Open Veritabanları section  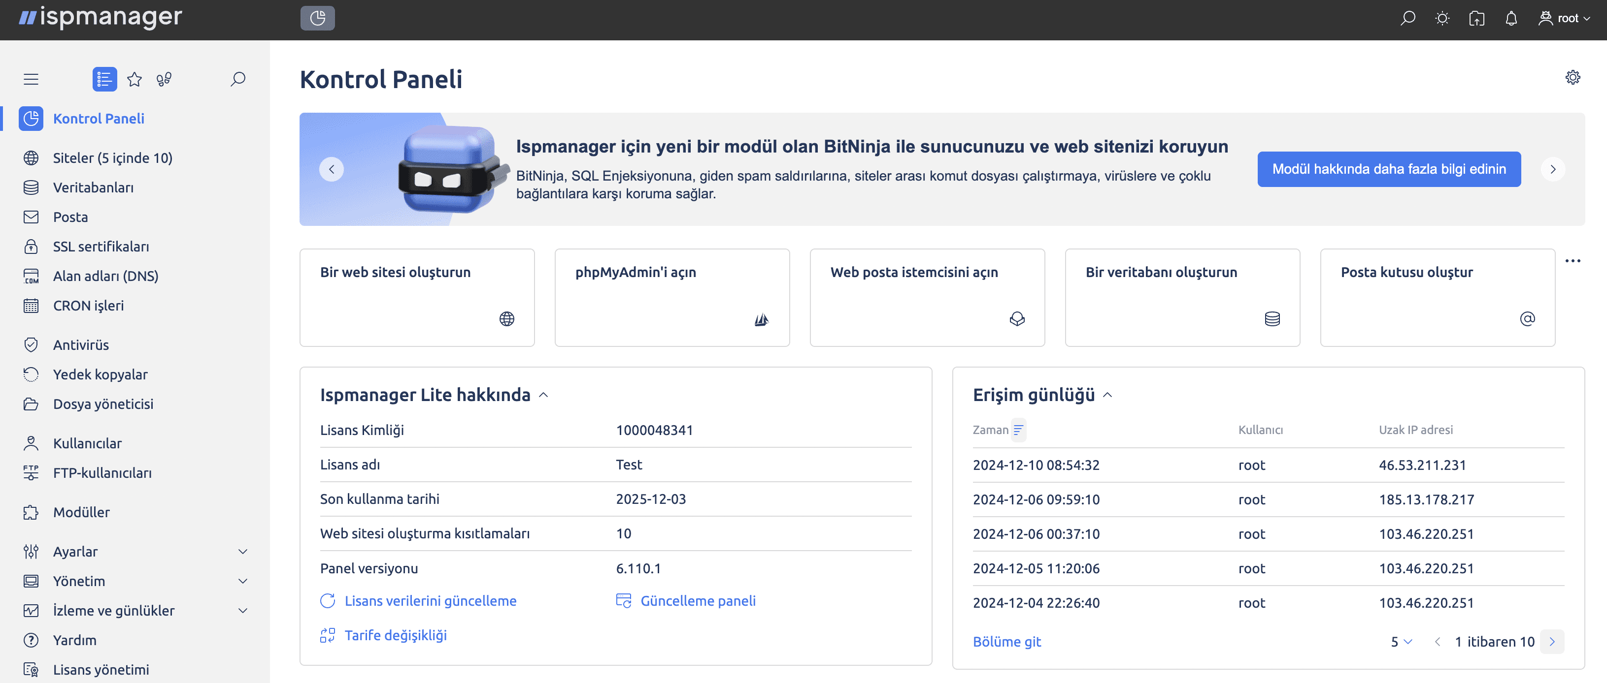click(x=94, y=187)
